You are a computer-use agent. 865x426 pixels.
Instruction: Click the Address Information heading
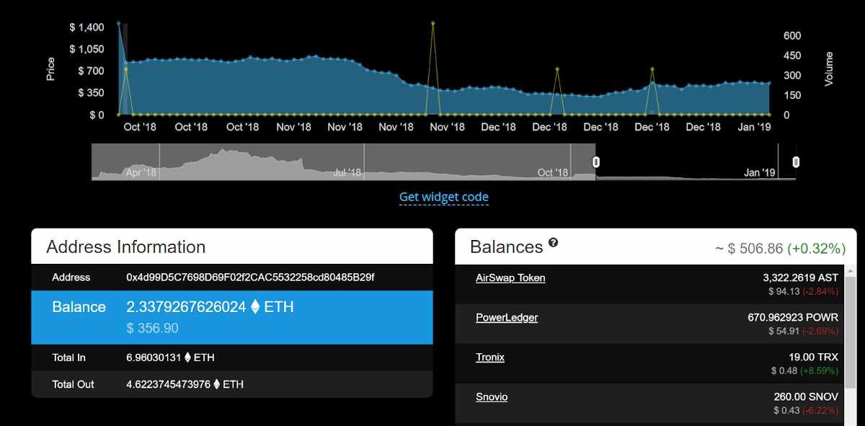(x=126, y=247)
